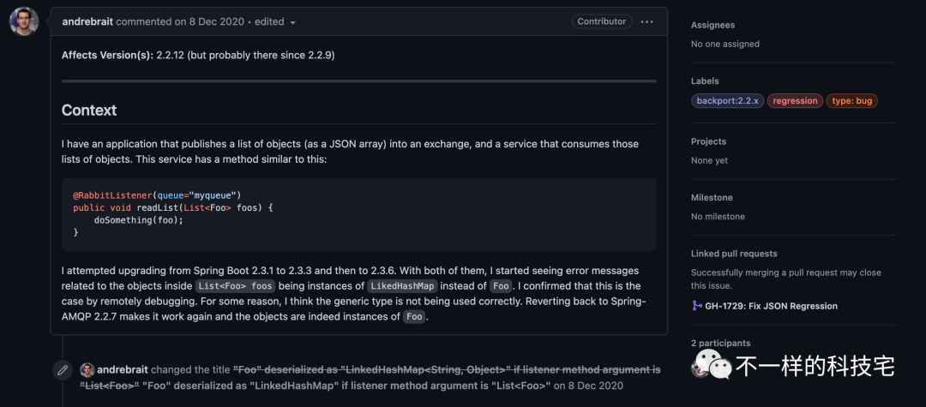Click the Contributor badge
This screenshot has width=926, height=407.
[x=601, y=21]
